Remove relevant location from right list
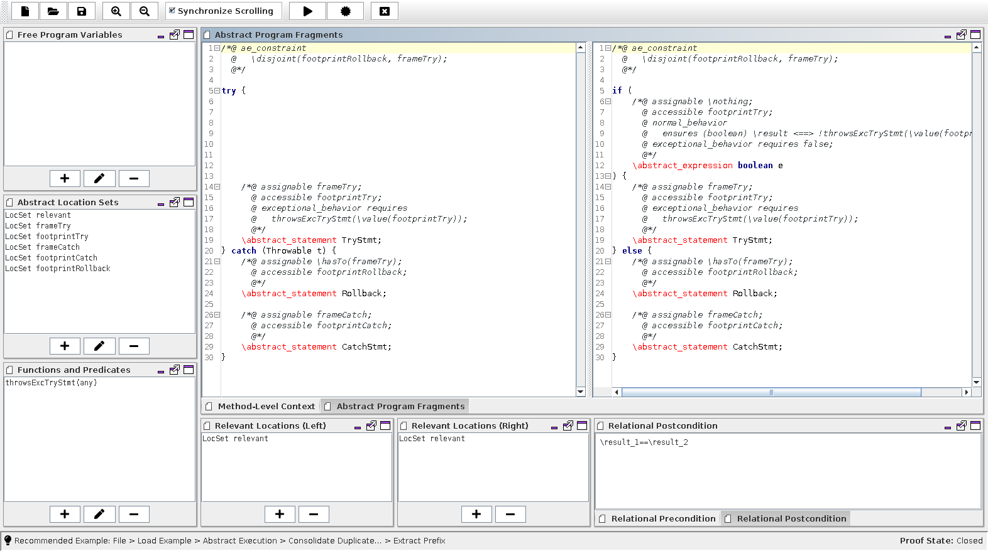Image resolution: width=988 pixels, height=551 pixels. 510,515
